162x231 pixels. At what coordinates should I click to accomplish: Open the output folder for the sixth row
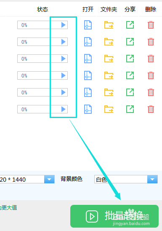tap(109, 109)
